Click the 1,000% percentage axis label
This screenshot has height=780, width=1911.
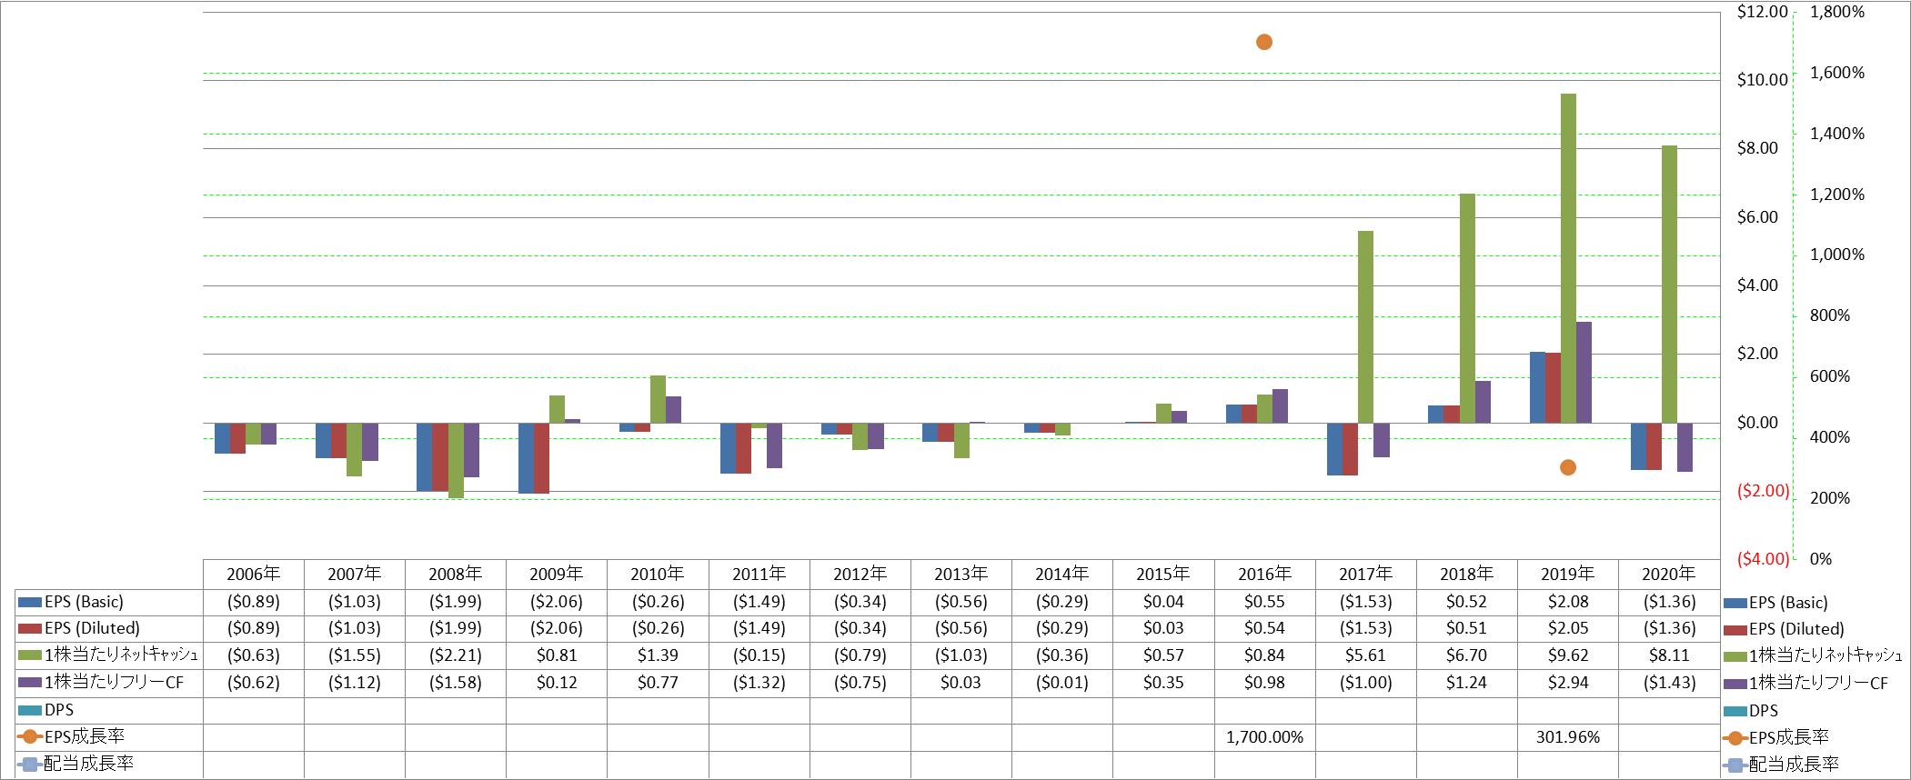[1837, 255]
